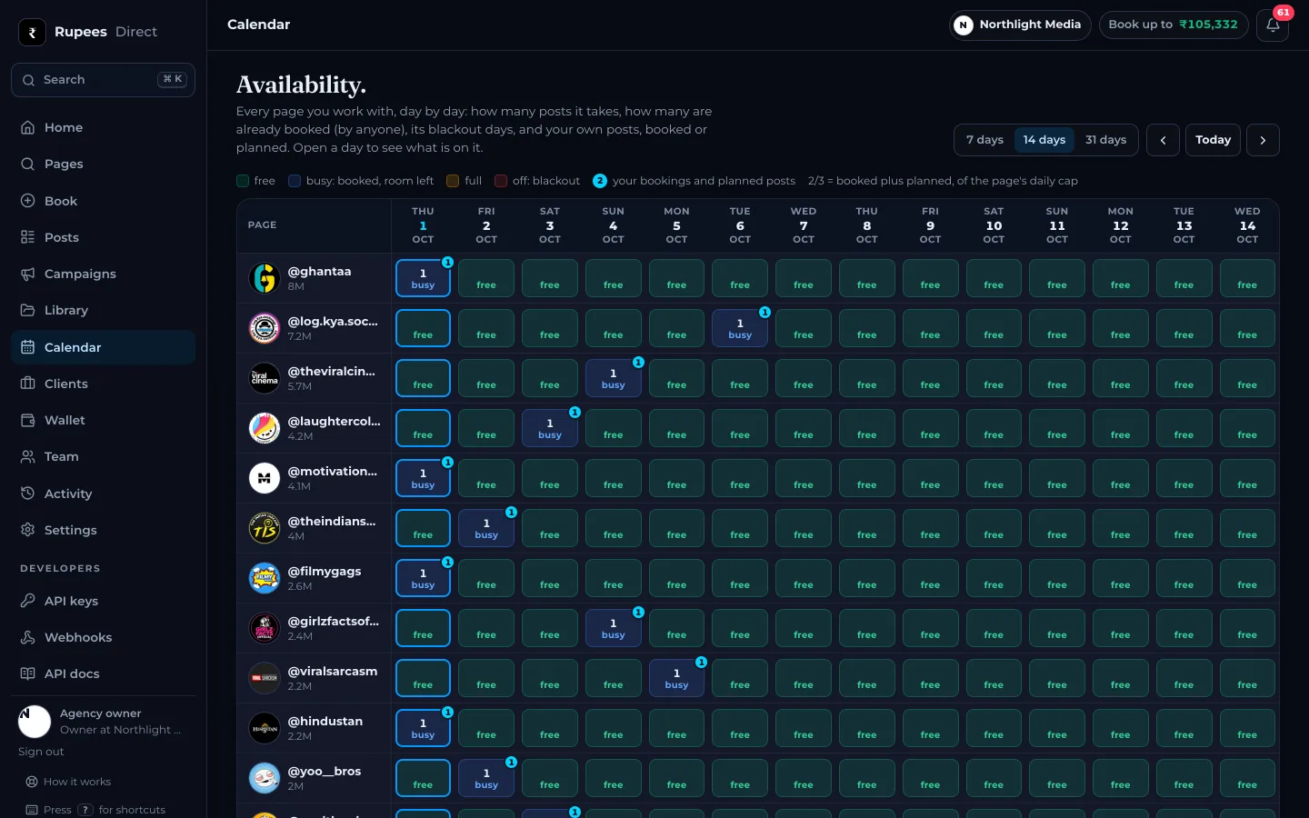
Task: Open the Book section
Action: tap(103, 201)
